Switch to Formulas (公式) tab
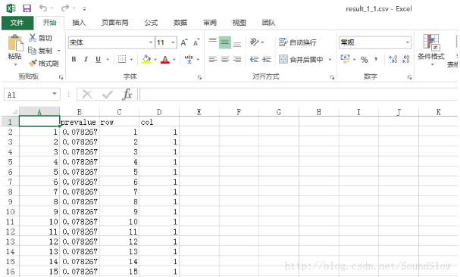Screen dimensions: 460x277 151,23
